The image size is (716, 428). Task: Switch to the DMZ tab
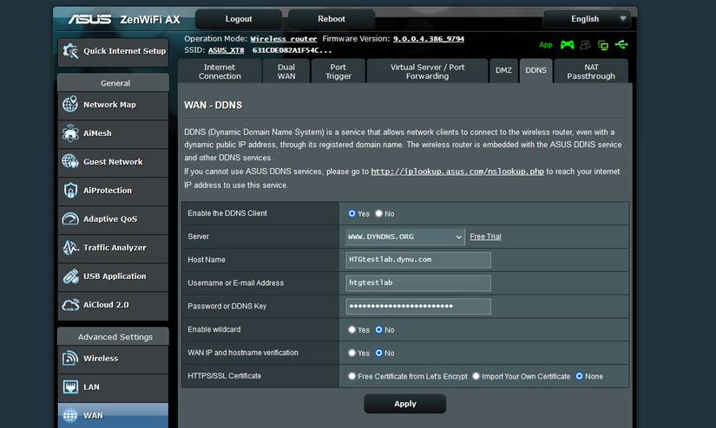pyautogui.click(x=503, y=71)
